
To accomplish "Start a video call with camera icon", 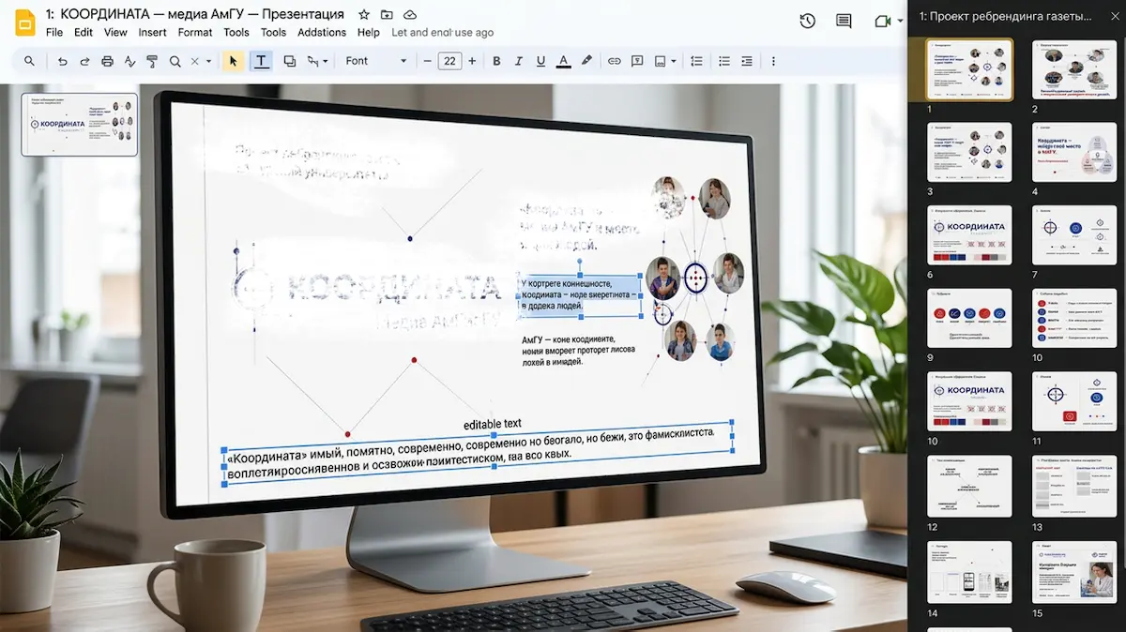I will coord(881,21).
